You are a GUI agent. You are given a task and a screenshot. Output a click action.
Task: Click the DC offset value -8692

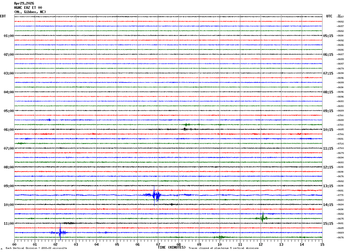click(340, 40)
